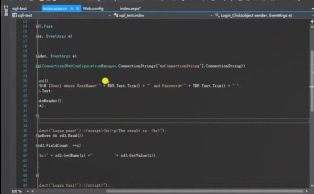The width and height of the screenshot is (314, 194).
Task: Click the editor split window handle icon
Action: [312, 21]
